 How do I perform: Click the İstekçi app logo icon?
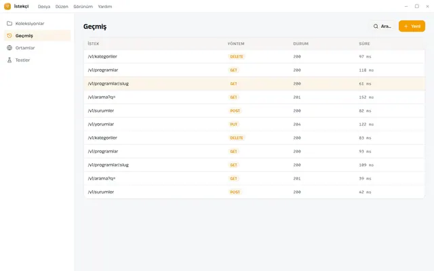[x=7, y=6]
